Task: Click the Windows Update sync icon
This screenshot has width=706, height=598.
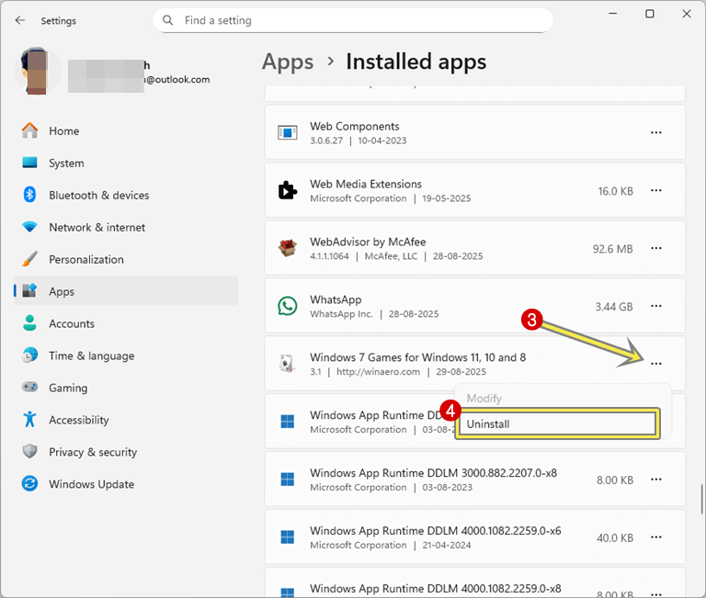Action: point(29,484)
